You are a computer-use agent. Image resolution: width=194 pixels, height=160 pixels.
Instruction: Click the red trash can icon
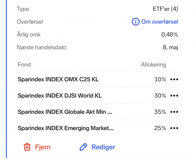point(27,147)
